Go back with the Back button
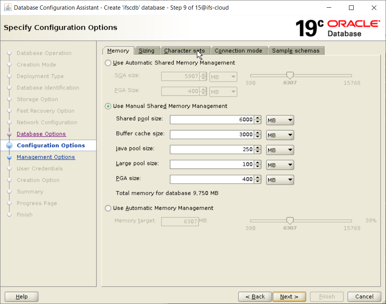 pyautogui.click(x=255, y=297)
